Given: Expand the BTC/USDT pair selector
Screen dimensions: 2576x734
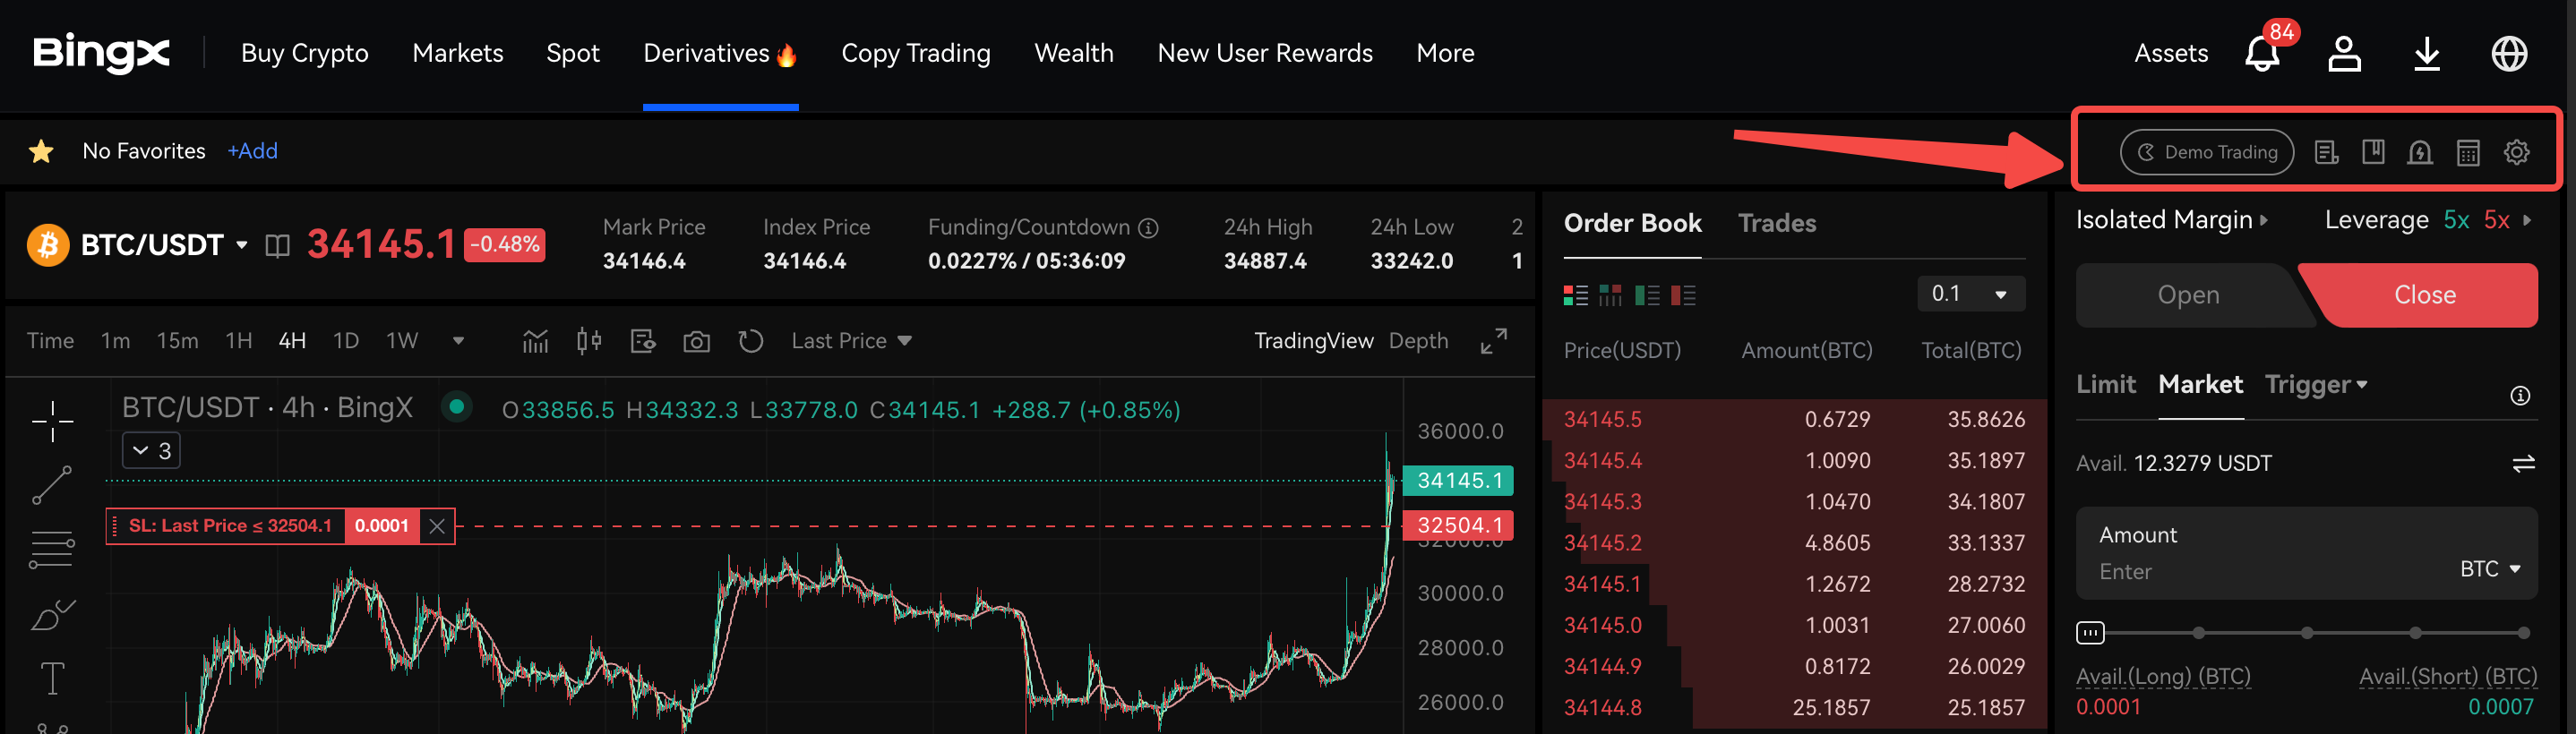Looking at the screenshot, I should (241, 245).
